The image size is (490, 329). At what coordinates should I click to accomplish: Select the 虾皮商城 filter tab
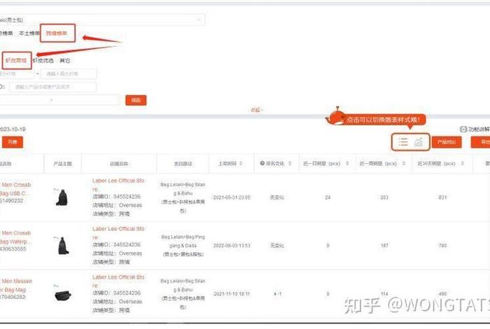[x=16, y=60]
